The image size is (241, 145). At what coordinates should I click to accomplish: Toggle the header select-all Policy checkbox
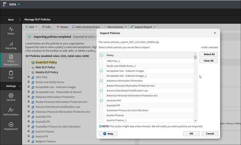pos(101,55)
